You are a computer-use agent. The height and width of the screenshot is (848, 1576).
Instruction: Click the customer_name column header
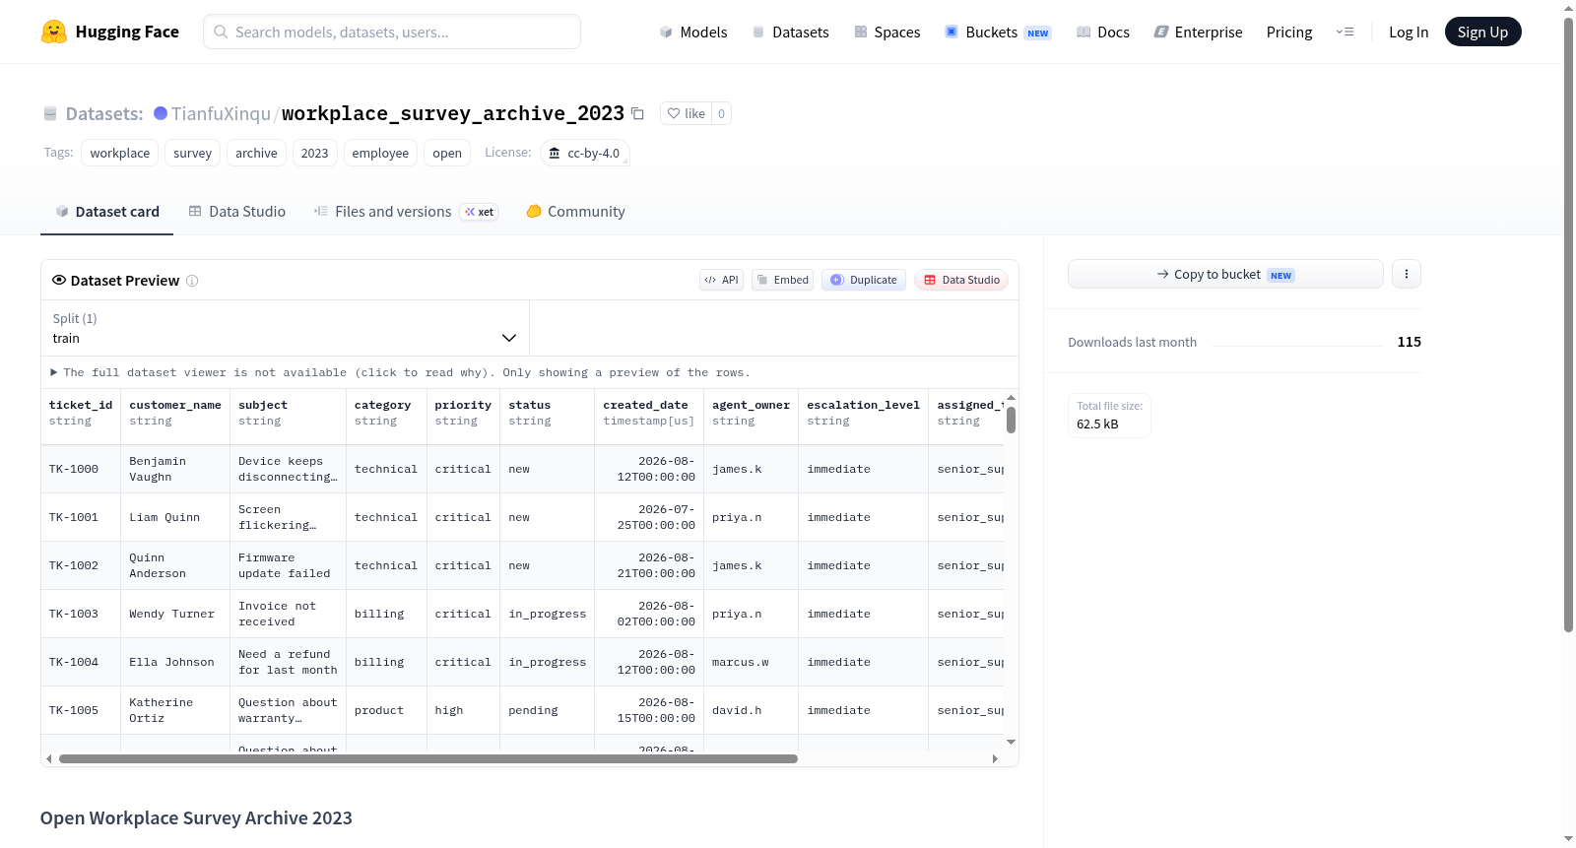pos(175,413)
